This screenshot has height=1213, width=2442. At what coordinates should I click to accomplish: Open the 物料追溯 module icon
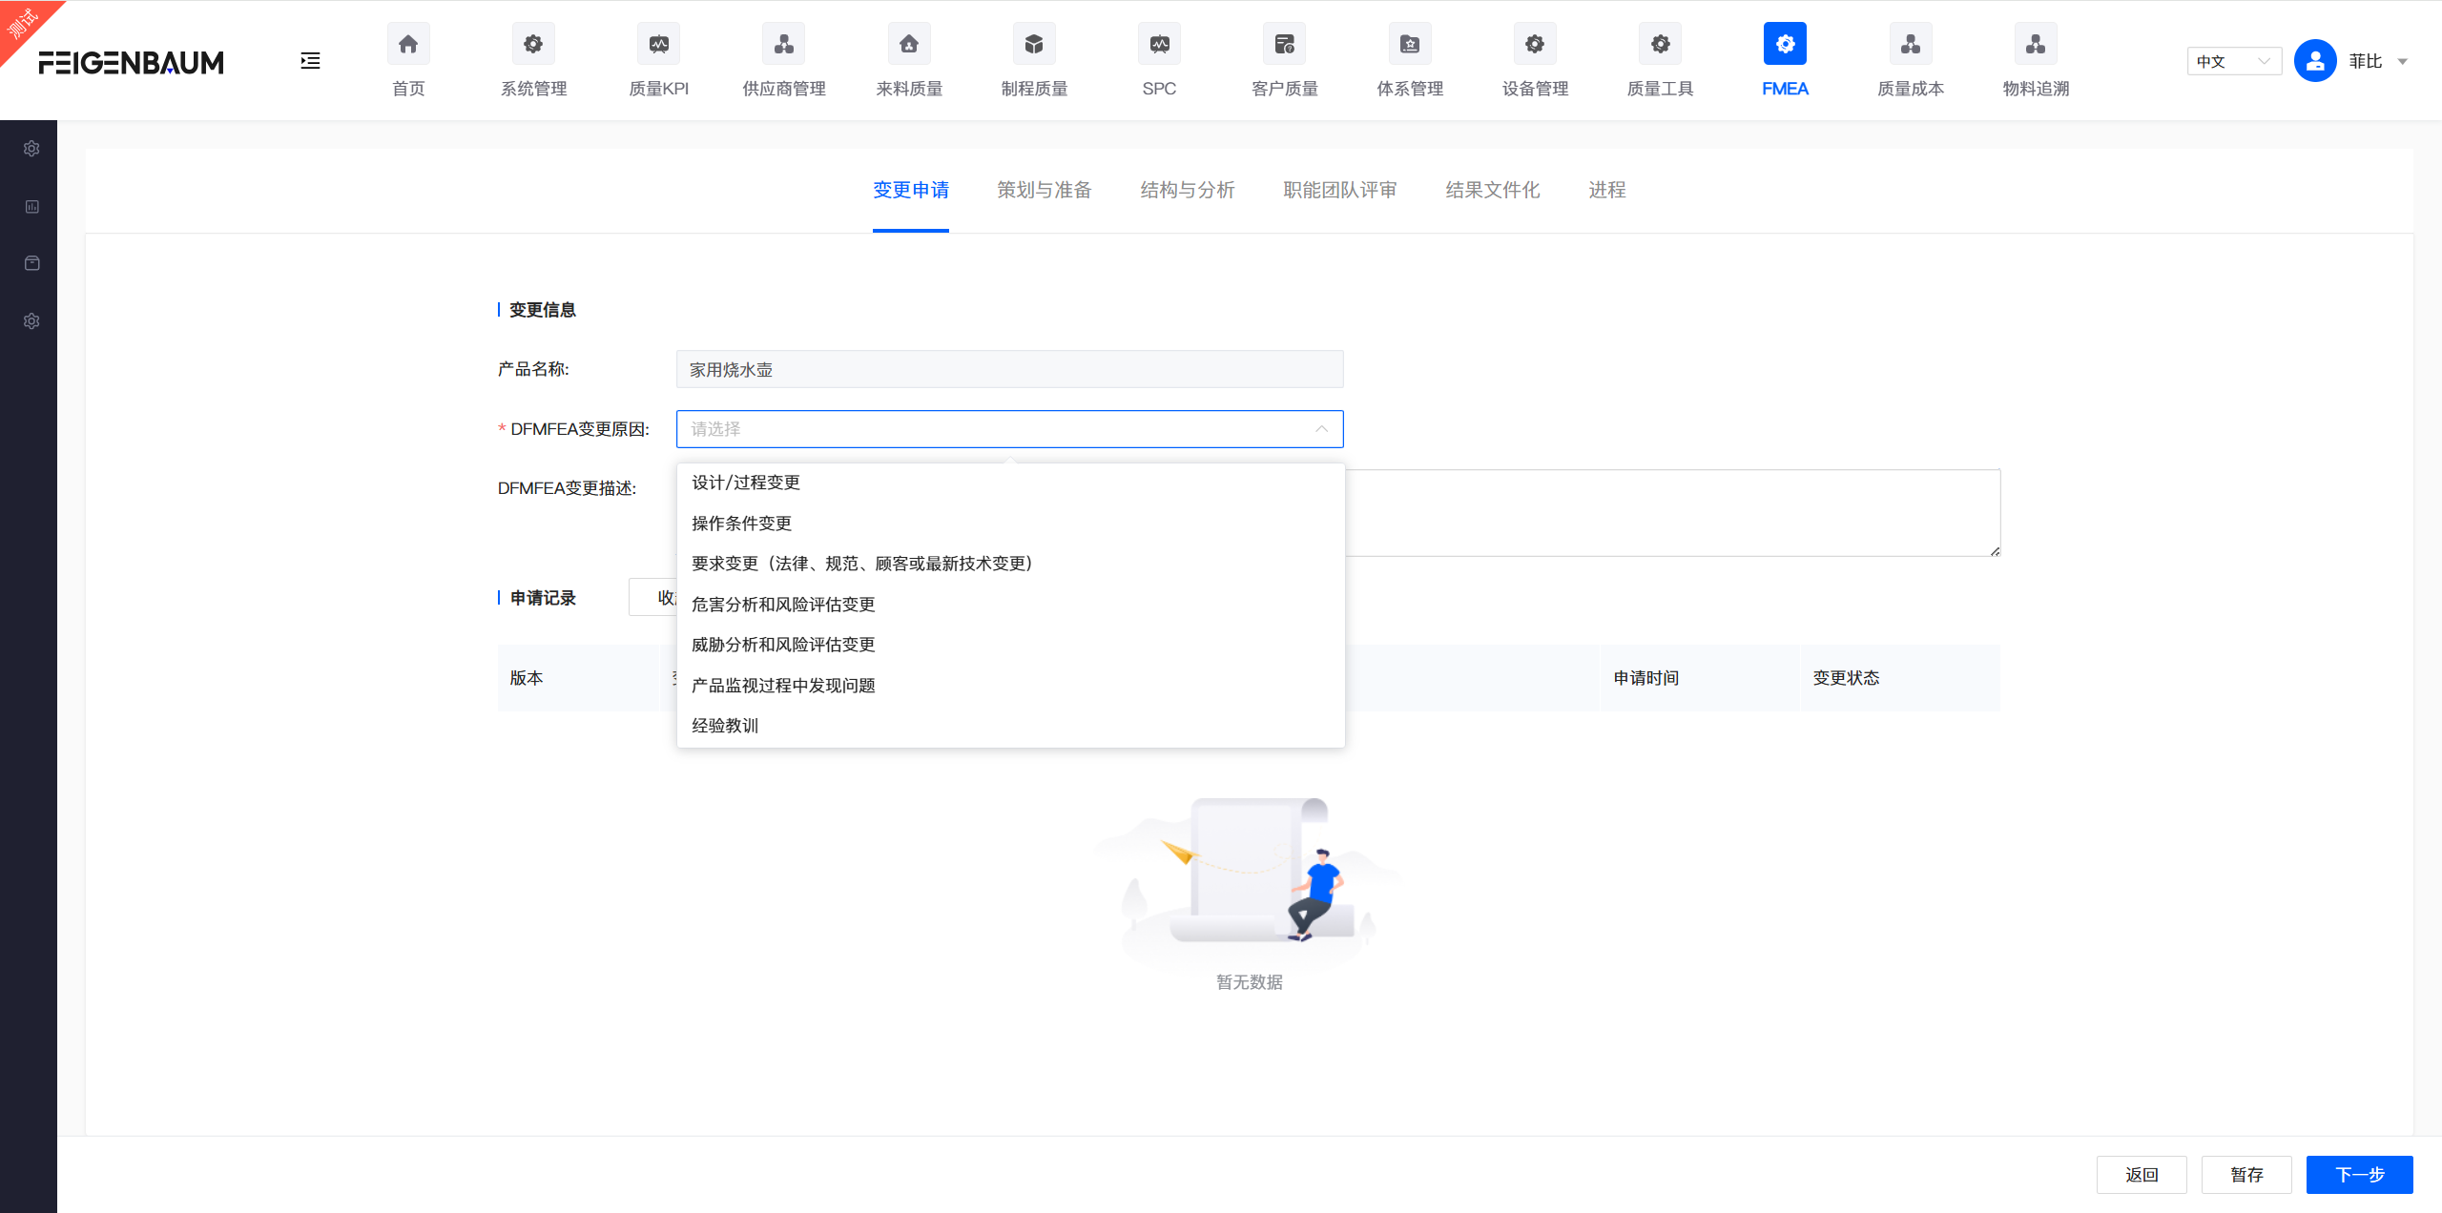point(2034,43)
